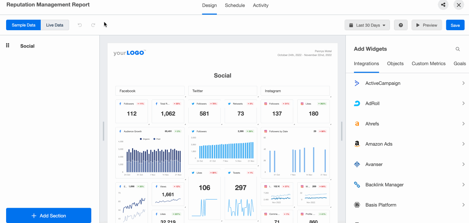Image resolution: width=469 pixels, height=223 pixels.
Task: Switch to Sample Data mode
Action: [x=23, y=25]
